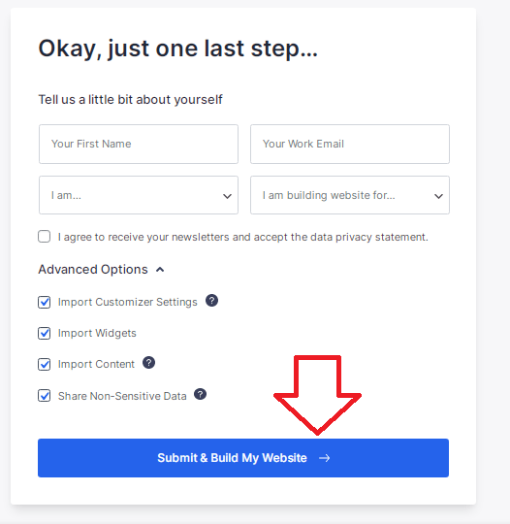Focus the Your Work Email field
The height and width of the screenshot is (524, 510).
click(350, 144)
